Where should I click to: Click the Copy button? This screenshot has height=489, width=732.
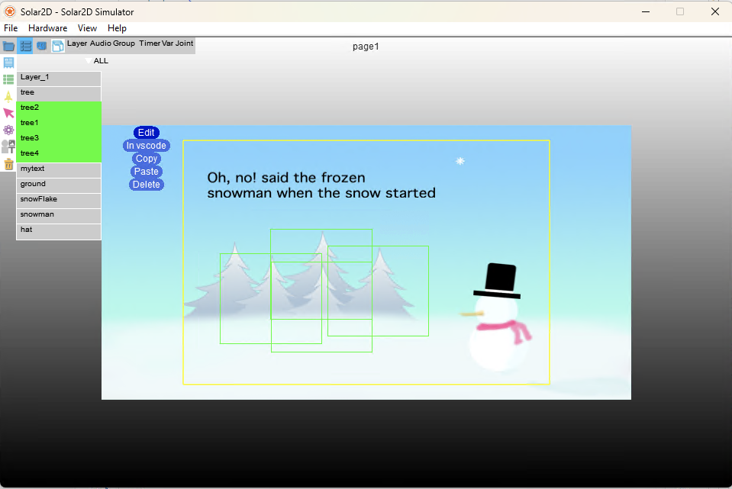[x=146, y=159]
